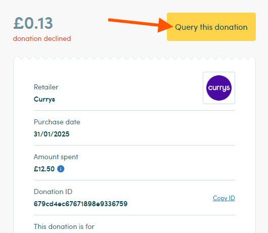Image resolution: width=268 pixels, height=233 pixels.
Task: Click the £0.13 donation amount heading
Action: click(33, 23)
